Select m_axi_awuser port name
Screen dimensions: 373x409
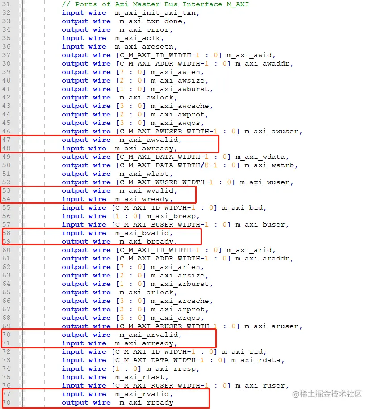[x=272, y=132]
